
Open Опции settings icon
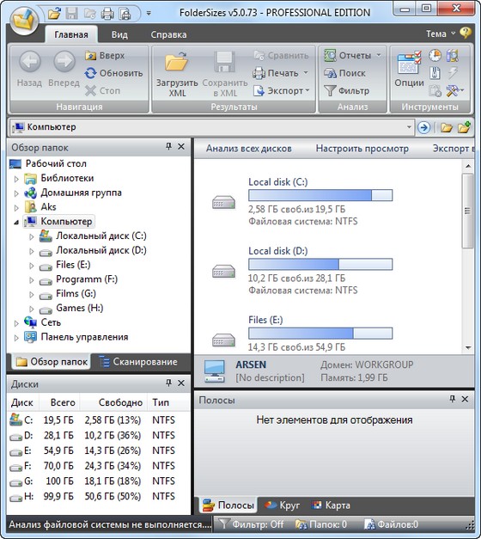[x=409, y=63]
